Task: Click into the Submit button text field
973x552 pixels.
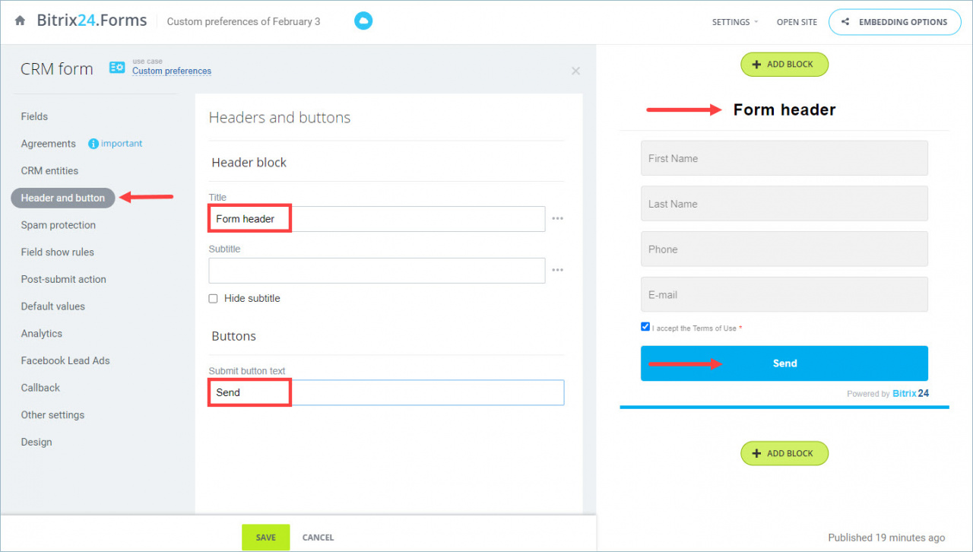Action: coord(386,392)
